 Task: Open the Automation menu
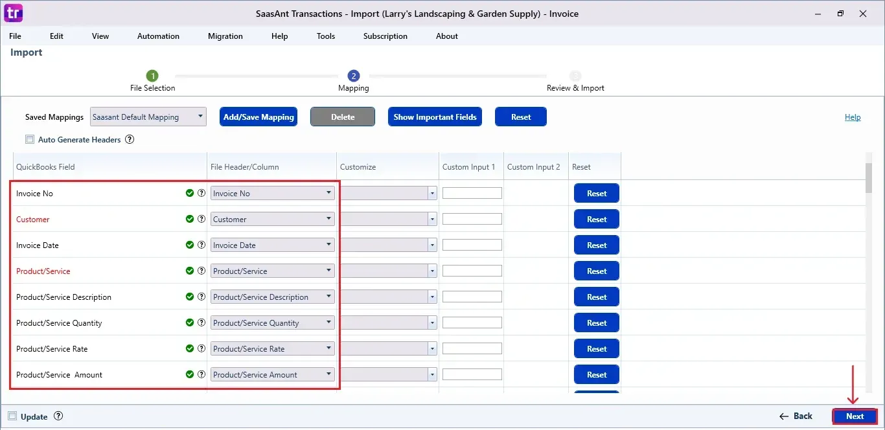pyautogui.click(x=158, y=36)
